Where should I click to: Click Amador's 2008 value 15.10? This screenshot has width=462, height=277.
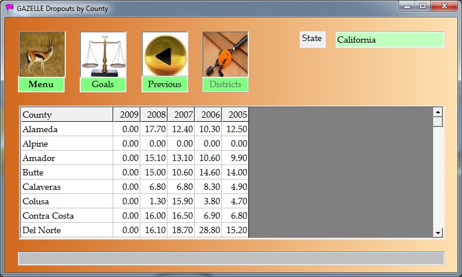pos(154,158)
